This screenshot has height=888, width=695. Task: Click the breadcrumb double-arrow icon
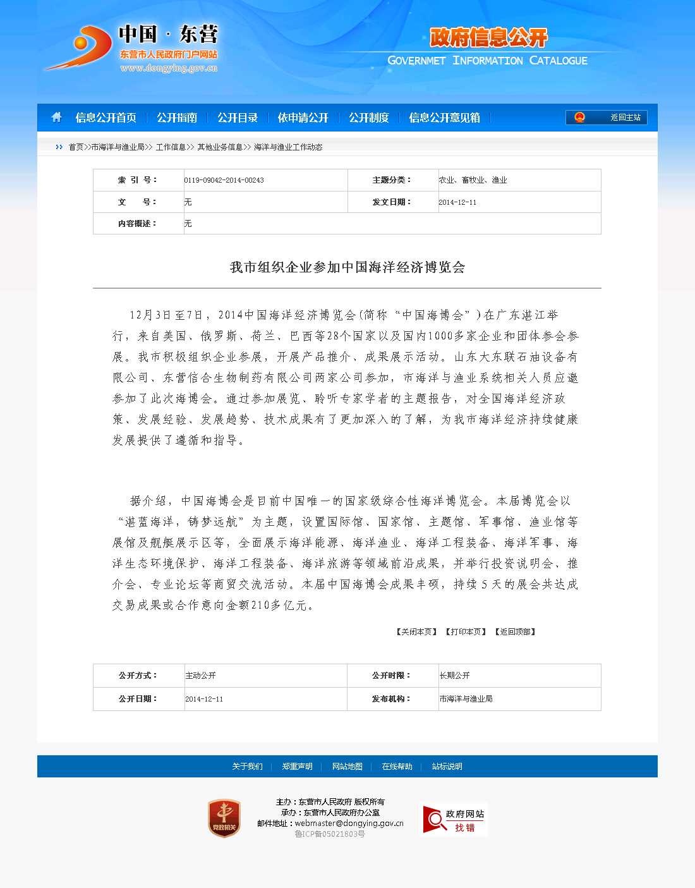(59, 147)
